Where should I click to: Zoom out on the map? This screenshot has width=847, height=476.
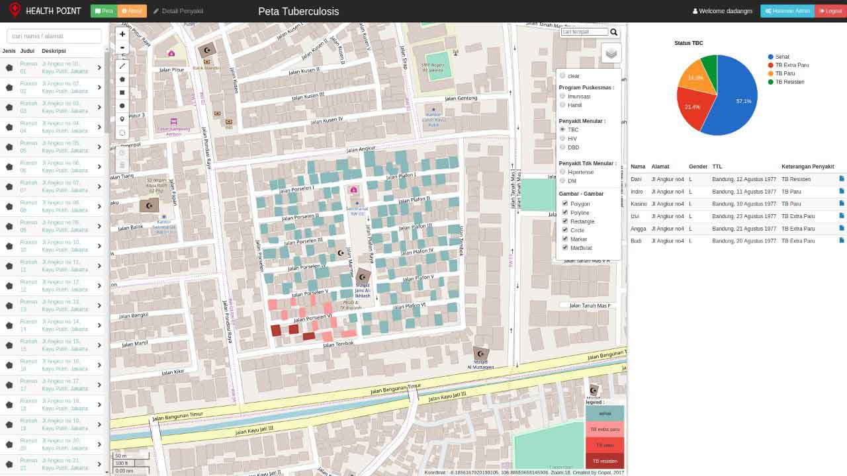(x=122, y=48)
